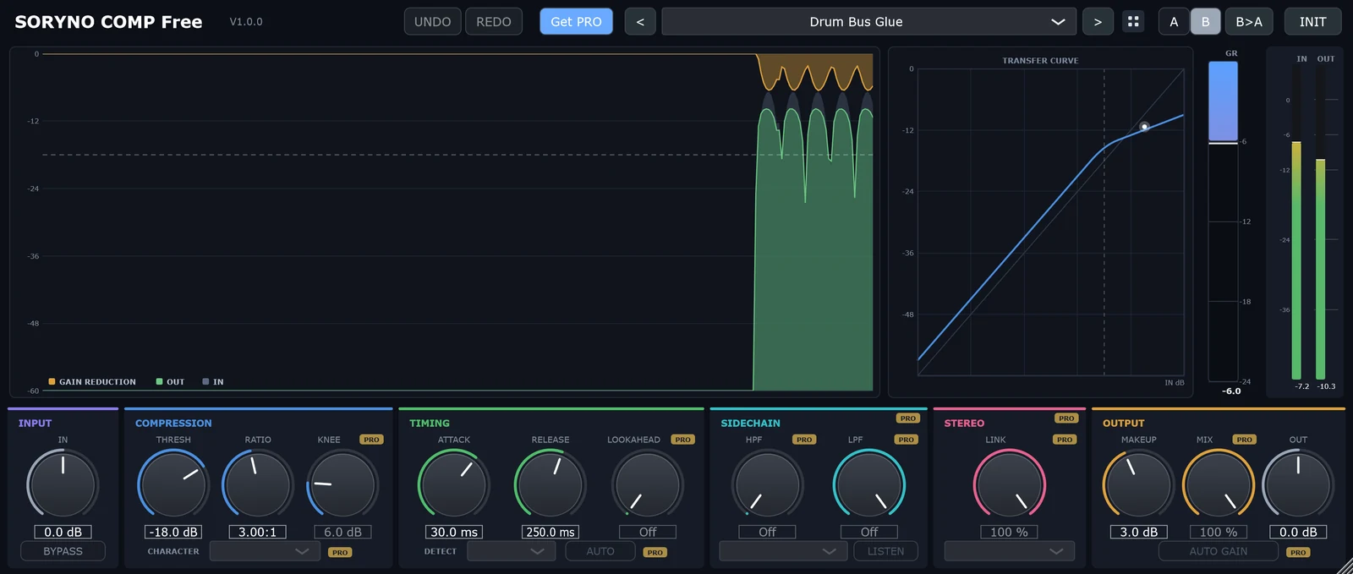Click the GR gain reduction meter
1353x574 pixels.
click(1223, 221)
